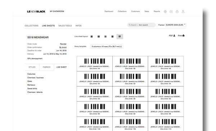Select the third list-style line sheet layout icon

105,36
